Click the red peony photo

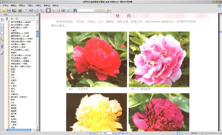(97, 59)
